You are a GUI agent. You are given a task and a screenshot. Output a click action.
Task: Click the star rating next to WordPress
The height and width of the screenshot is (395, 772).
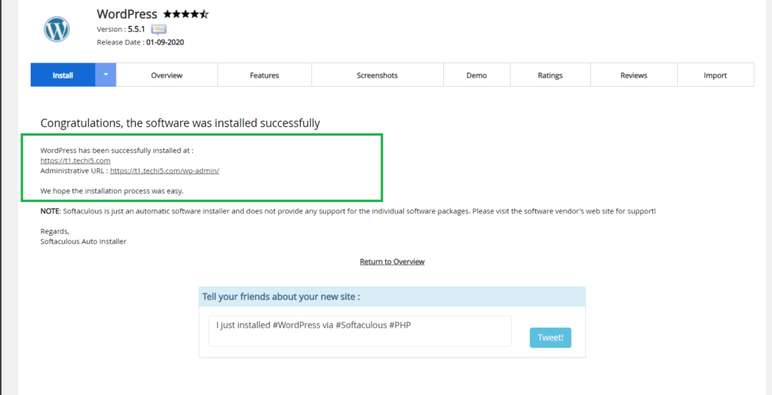[x=186, y=14]
